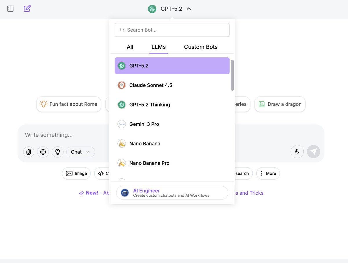Screen dimensions: 348x263
Task: Click the Image tool button
Action: (76, 173)
